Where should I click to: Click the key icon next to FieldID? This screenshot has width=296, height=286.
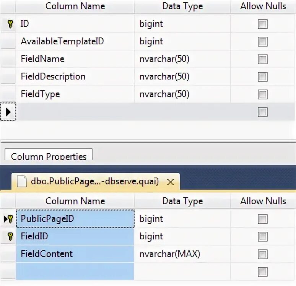tap(10, 237)
